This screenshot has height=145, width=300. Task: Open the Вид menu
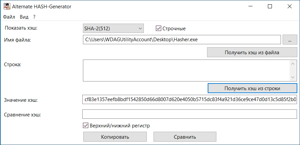click(24, 17)
